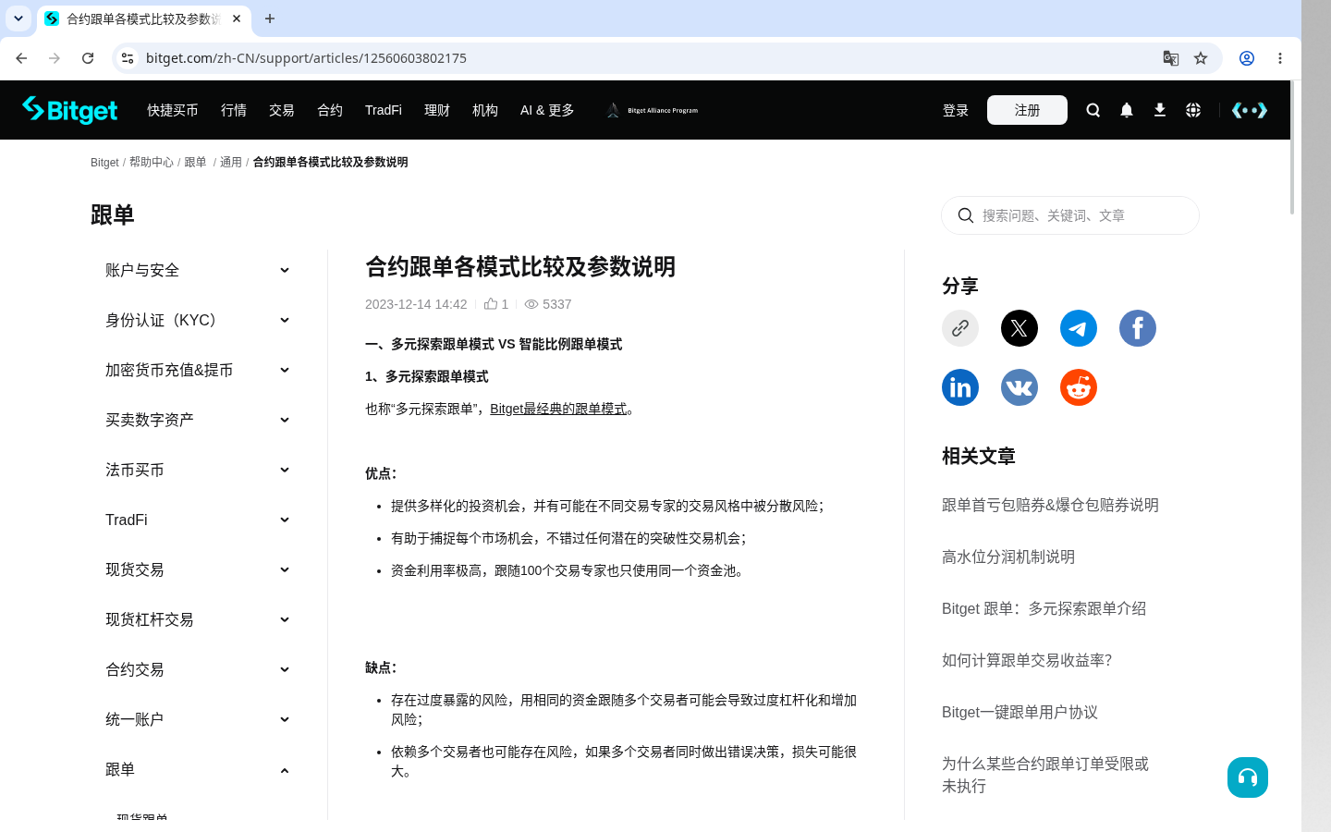Viewport: 1331px width, 832px height.
Task: Share article on Reddit
Action: (x=1079, y=387)
